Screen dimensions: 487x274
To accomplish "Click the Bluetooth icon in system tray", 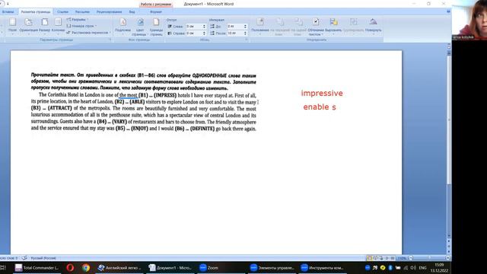I will [390, 267].
